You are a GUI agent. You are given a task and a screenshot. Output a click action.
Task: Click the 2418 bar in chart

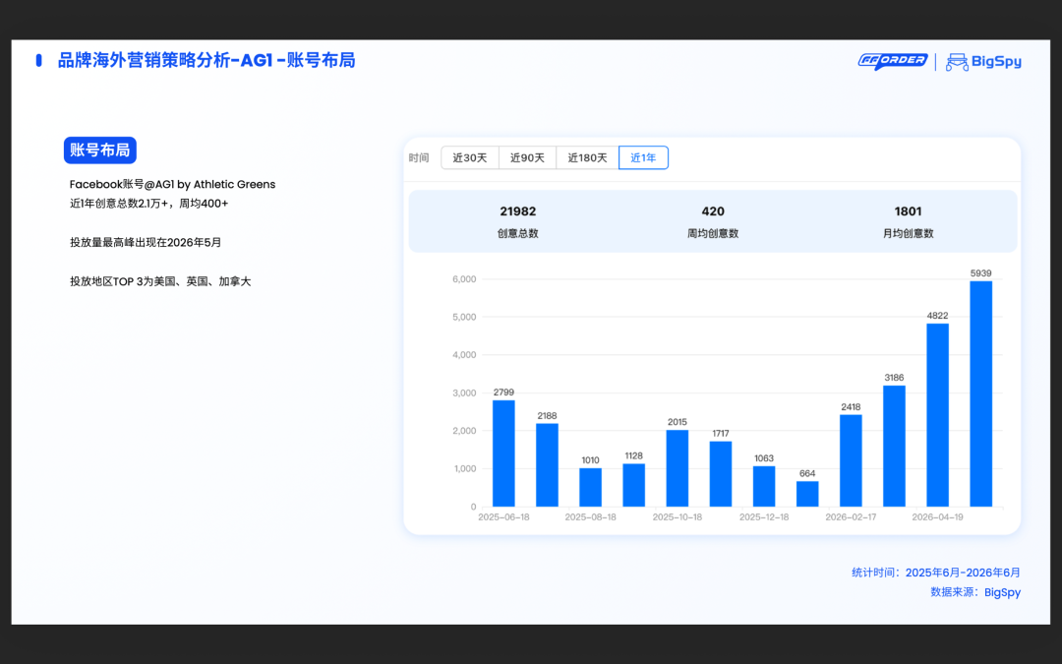[x=851, y=460]
